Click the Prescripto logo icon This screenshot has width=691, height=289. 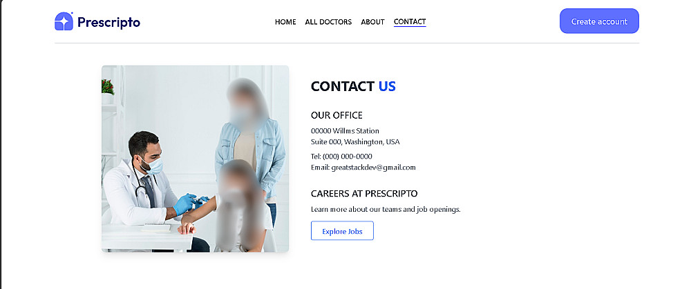(64, 21)
